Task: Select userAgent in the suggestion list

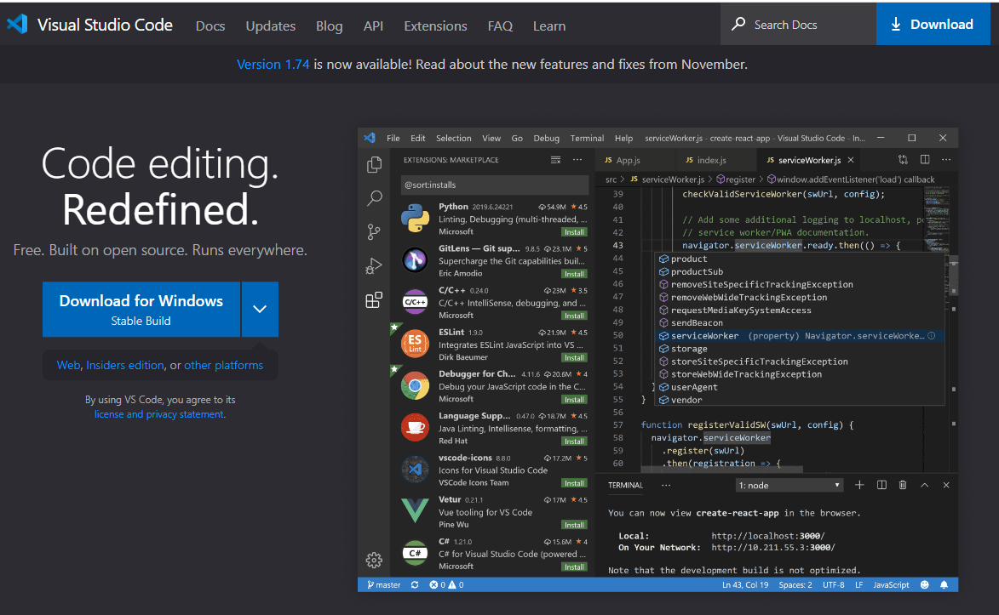Action: [799, 387]
